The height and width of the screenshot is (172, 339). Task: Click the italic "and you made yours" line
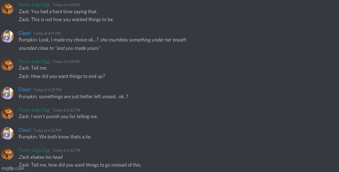(x=59, y=48)
